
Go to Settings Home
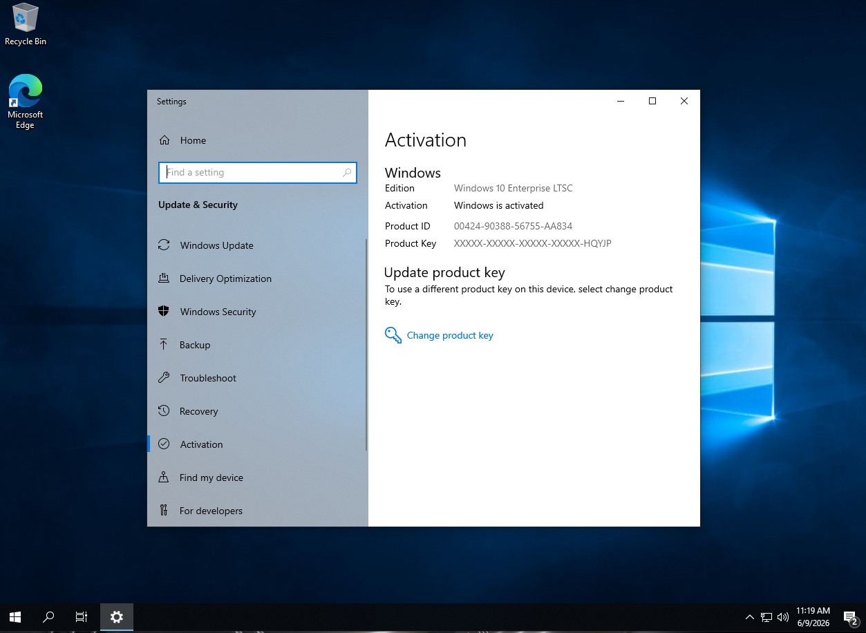257,140
